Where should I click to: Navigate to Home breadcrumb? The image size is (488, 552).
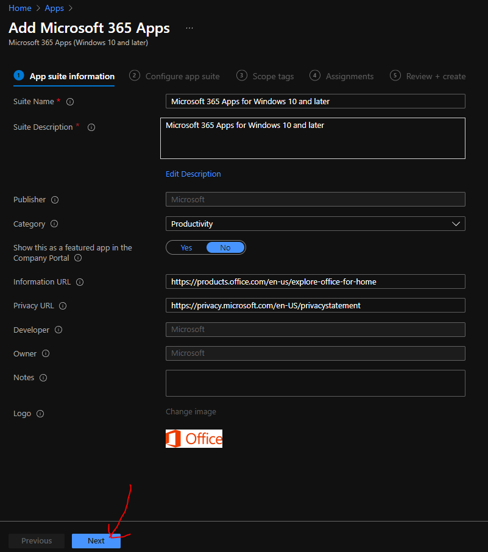coord(20,8)
